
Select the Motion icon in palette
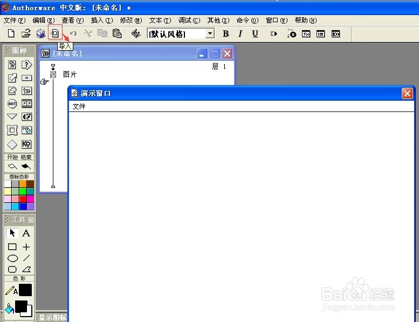click(x=12, y=78)
